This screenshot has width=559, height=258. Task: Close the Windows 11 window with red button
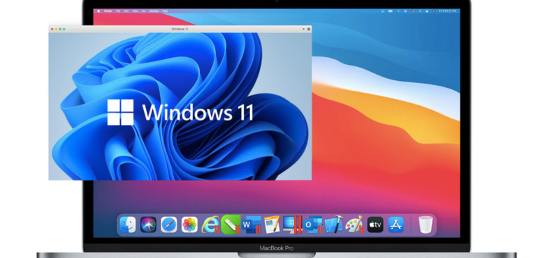[52, 29]
